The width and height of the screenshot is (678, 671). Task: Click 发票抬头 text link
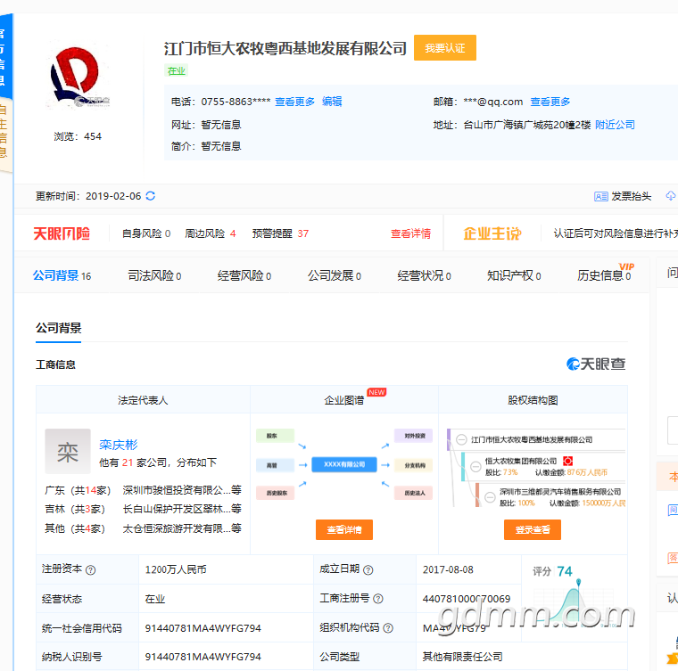pyautogui.click(x=631, y=196)
